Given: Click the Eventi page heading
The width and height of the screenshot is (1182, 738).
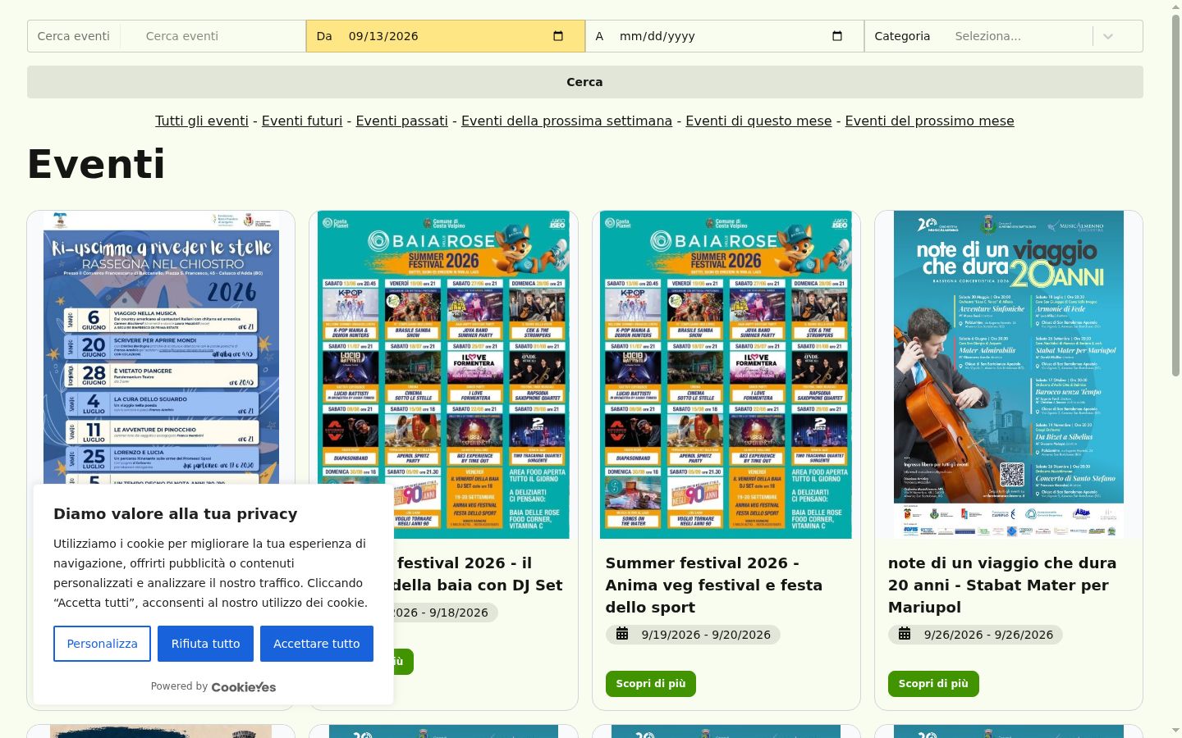Looking at the screenshot, I should (96, 164).
